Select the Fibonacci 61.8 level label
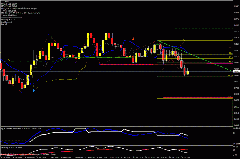This screenshot has width=240, height=159. pos(231,62)
